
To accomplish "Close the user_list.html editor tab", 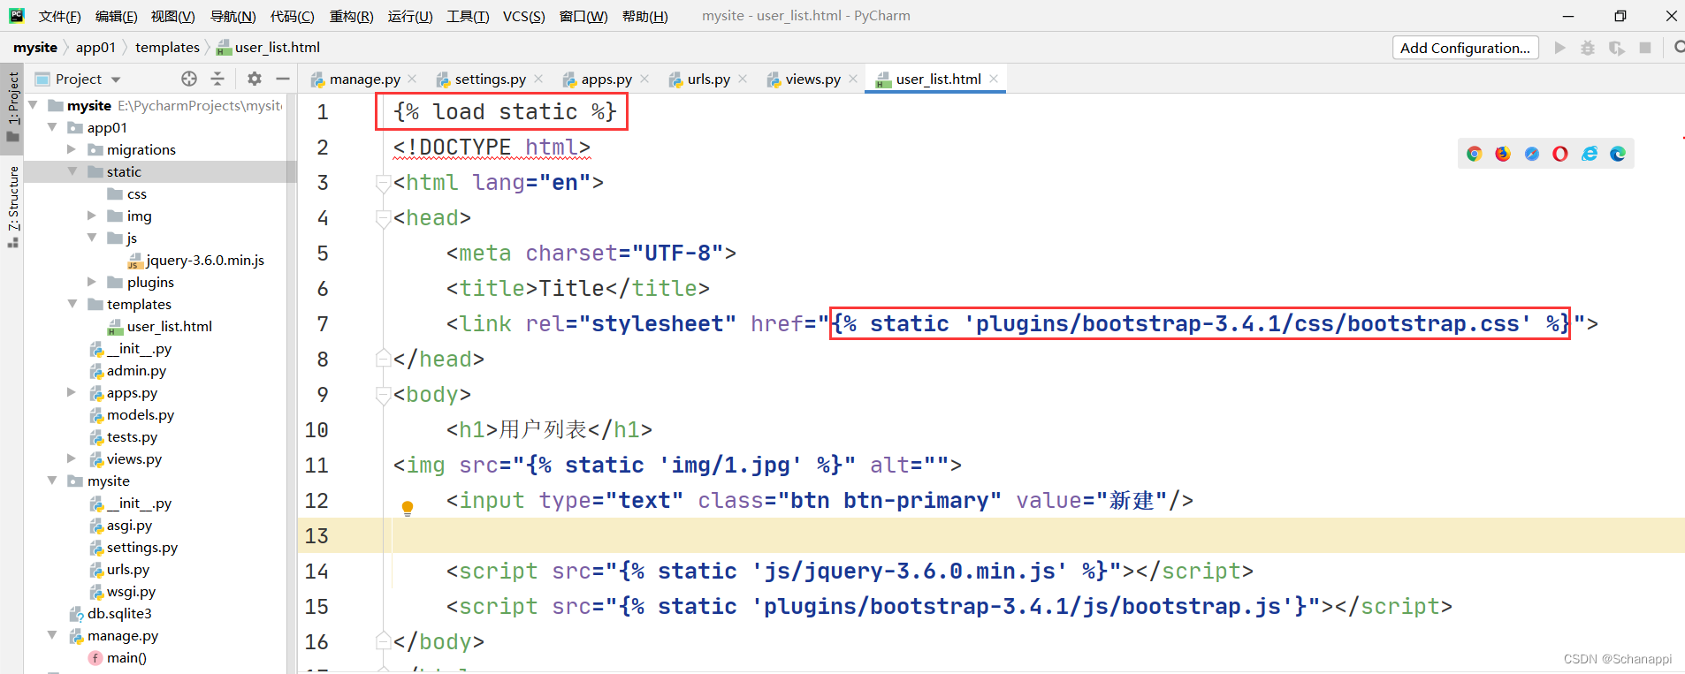I will pyautogui.click(x=994, y=79).
